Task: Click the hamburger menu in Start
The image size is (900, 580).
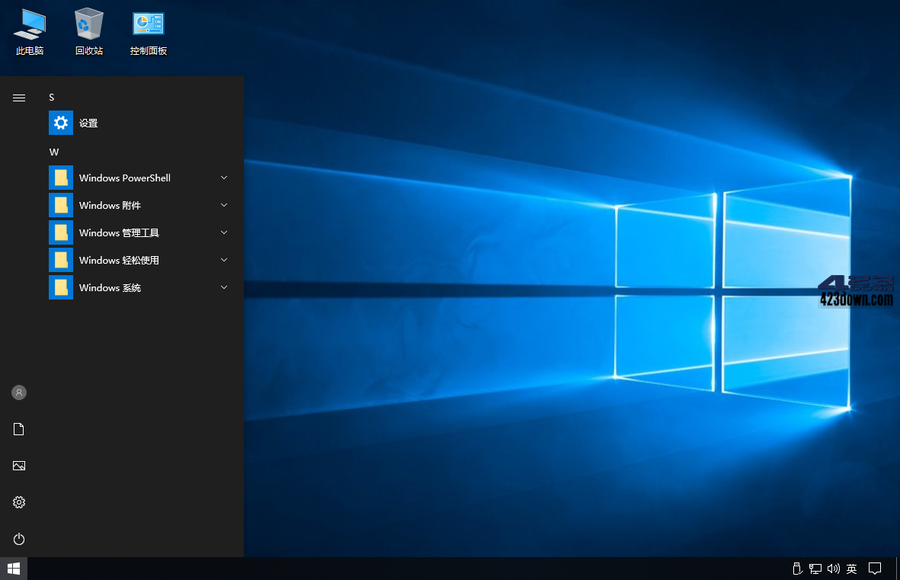Action: (18, 98)
